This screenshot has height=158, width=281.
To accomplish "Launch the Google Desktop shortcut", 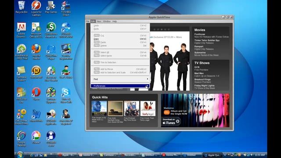I will [22, 139].
